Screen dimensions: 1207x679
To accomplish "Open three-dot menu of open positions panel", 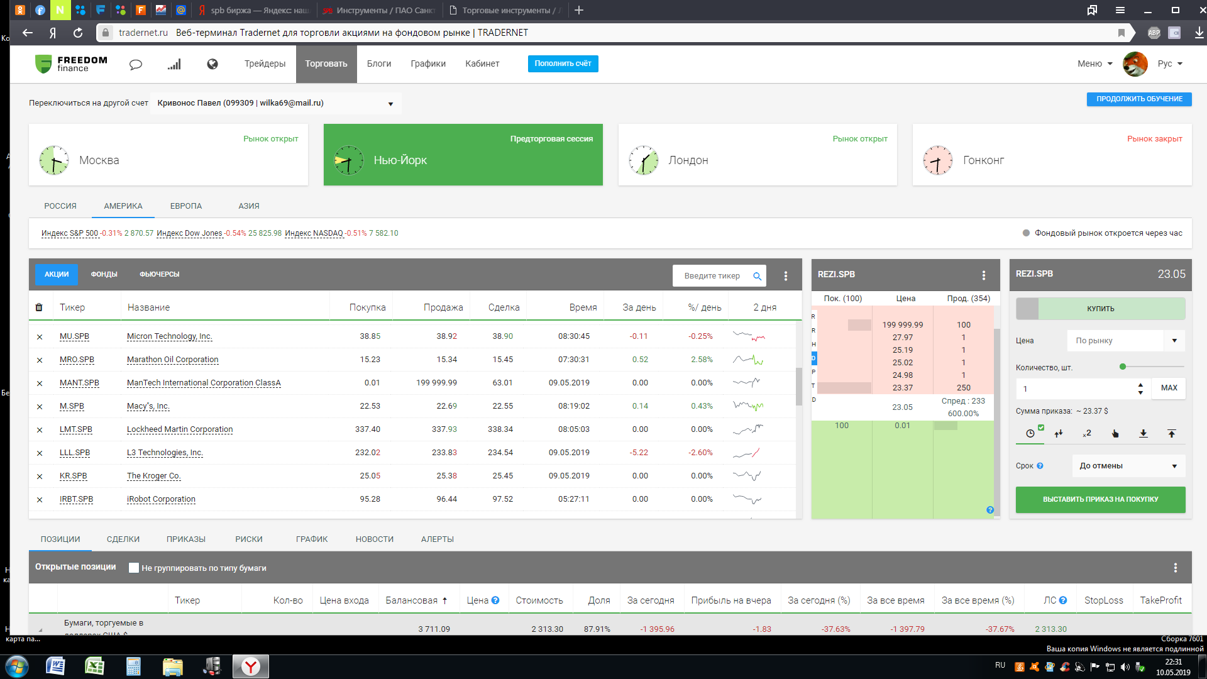I will coord(1175,568).
